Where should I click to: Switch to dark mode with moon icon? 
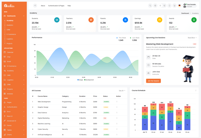(165, 6)
